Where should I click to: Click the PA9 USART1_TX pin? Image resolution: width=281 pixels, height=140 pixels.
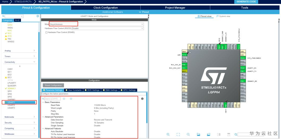[243, 71]
